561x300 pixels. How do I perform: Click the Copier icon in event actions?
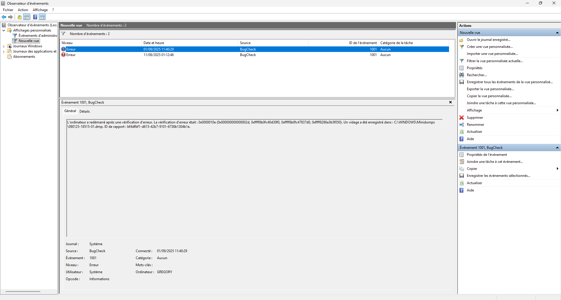pyautogui.click(x=462, y=169)
